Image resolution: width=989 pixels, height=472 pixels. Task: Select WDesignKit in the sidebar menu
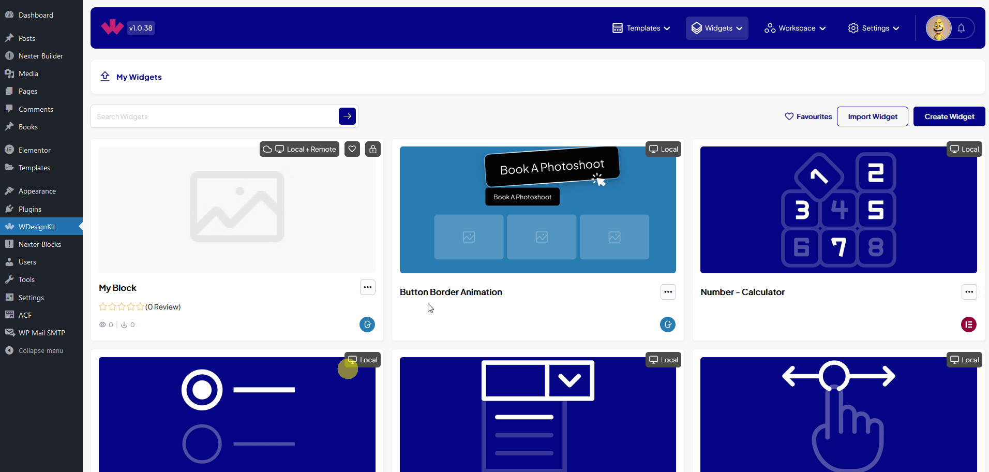[x=36, y=226]
